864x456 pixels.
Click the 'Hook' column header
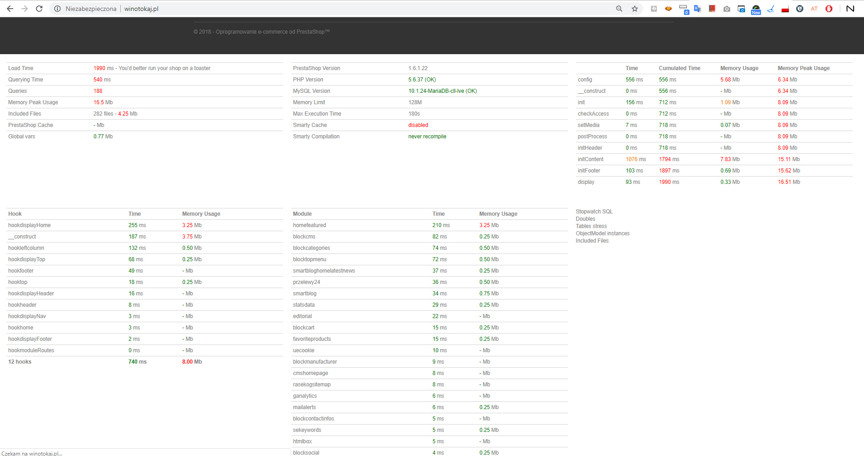pyautogui.click(x=15, y=214)
